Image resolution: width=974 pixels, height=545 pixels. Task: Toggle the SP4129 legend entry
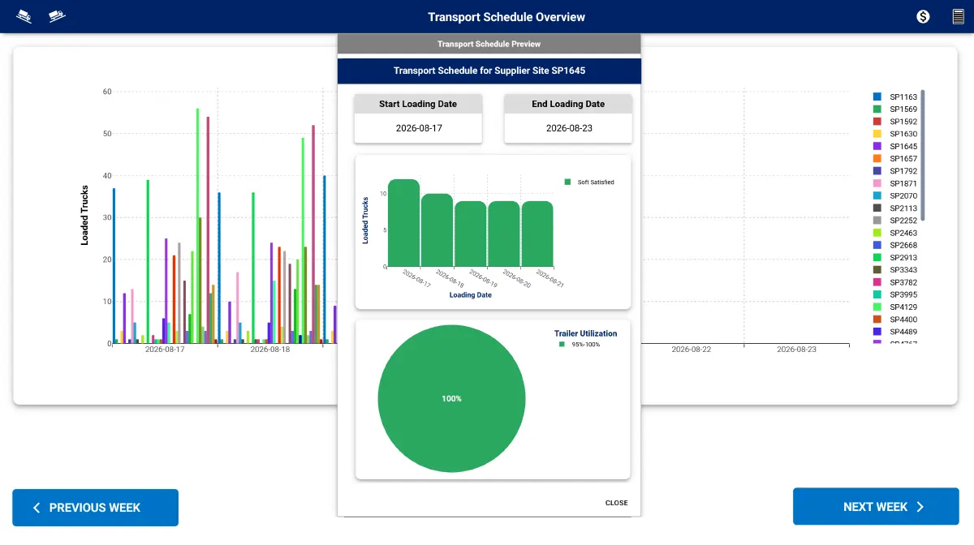pyautogui.click(x=895, y=307)
